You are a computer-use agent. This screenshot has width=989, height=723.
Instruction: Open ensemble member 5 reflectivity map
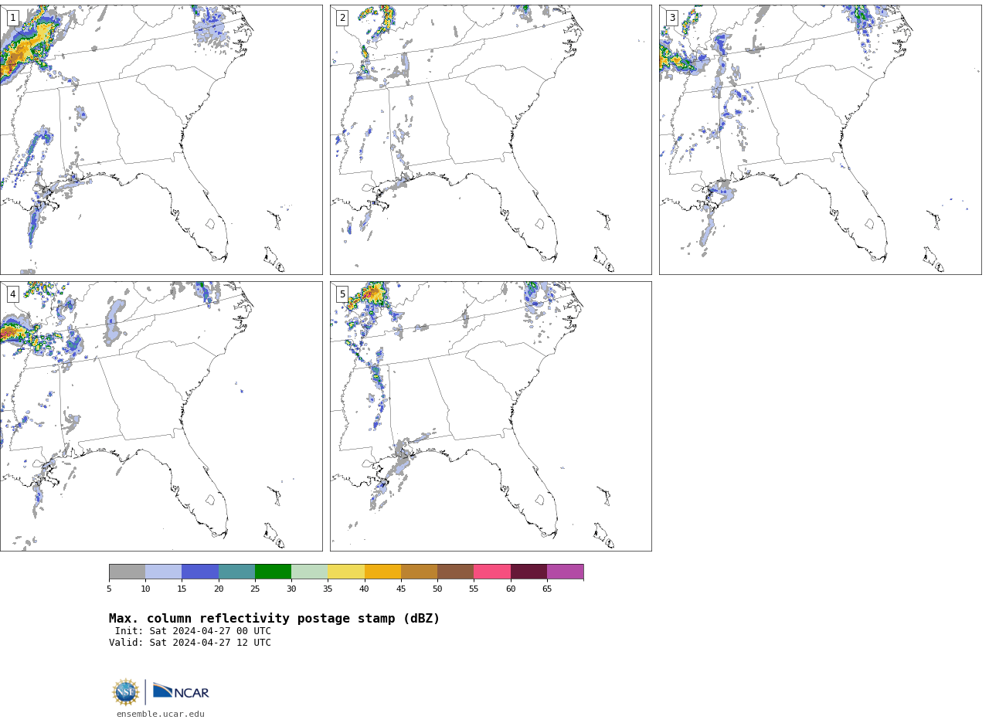tap(491, 416)
